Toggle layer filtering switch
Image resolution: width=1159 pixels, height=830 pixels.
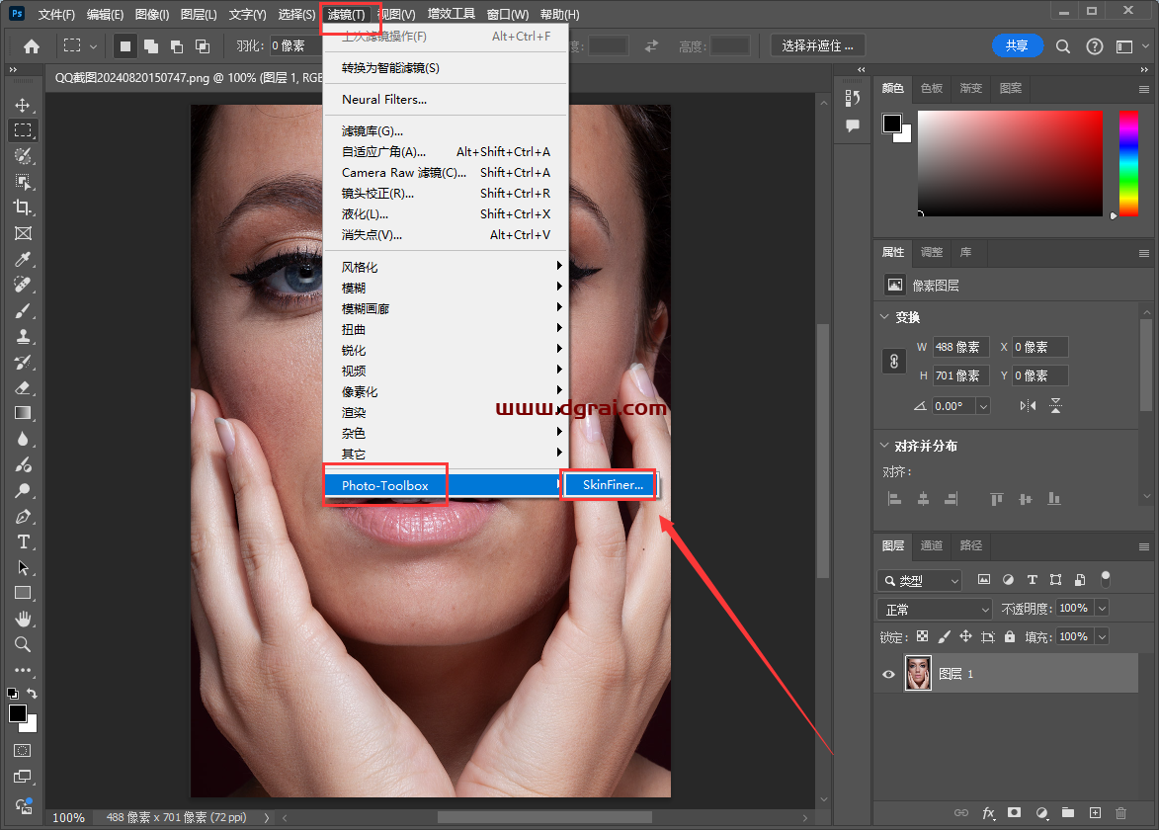1105,579
